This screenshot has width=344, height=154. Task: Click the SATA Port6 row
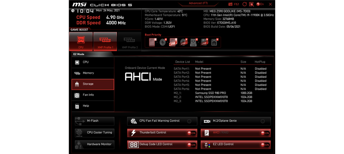point(220,89)
